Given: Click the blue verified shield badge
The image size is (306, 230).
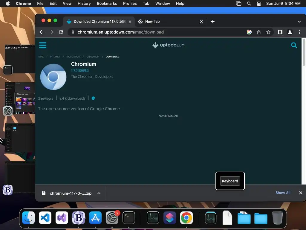Looking at the screenshot, I should pos(93,98).
